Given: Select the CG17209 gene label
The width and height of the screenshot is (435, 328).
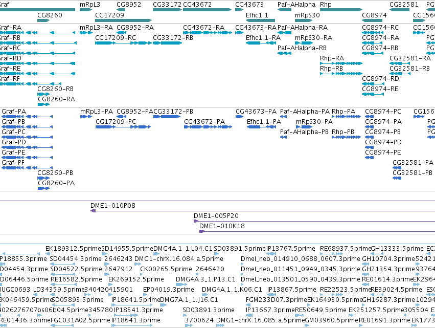Looking at the screenshot, I should (109, 15).
